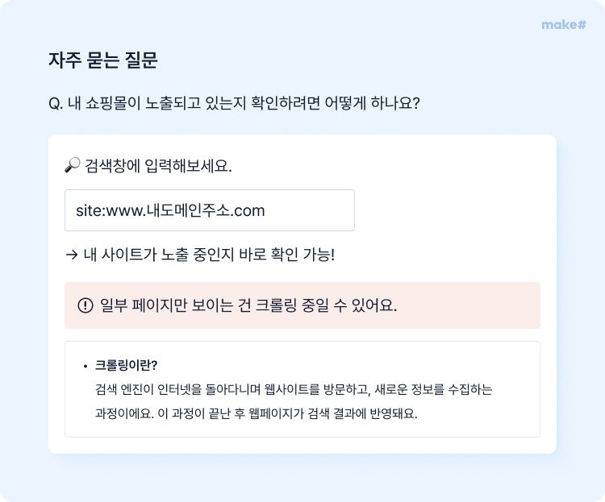Screen dimensions: 605x502
Task: Click the 크롤링 definition box
Action: 302,389
